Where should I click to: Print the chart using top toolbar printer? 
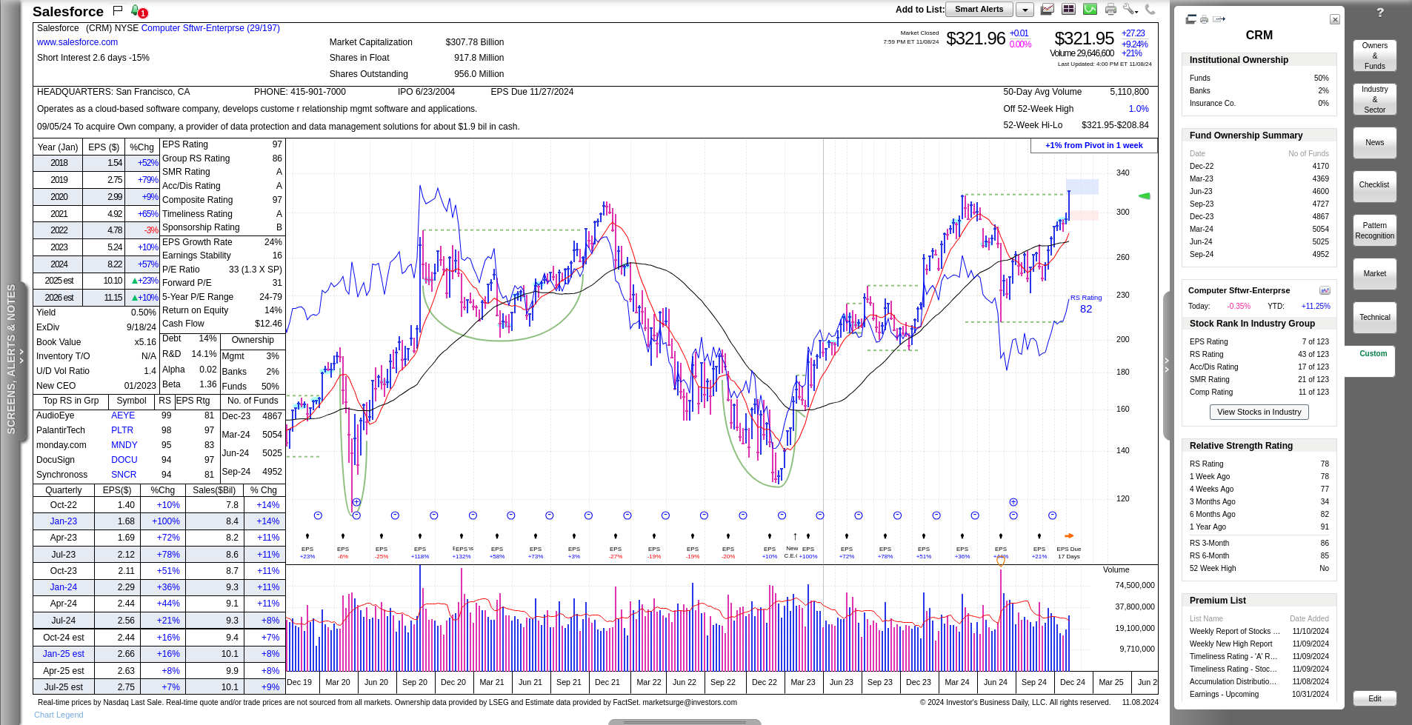pyautogui.click(x=1110, y=9)
